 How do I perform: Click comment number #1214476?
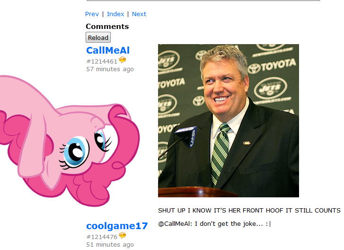pyautogui.click(x=102, y=237)
